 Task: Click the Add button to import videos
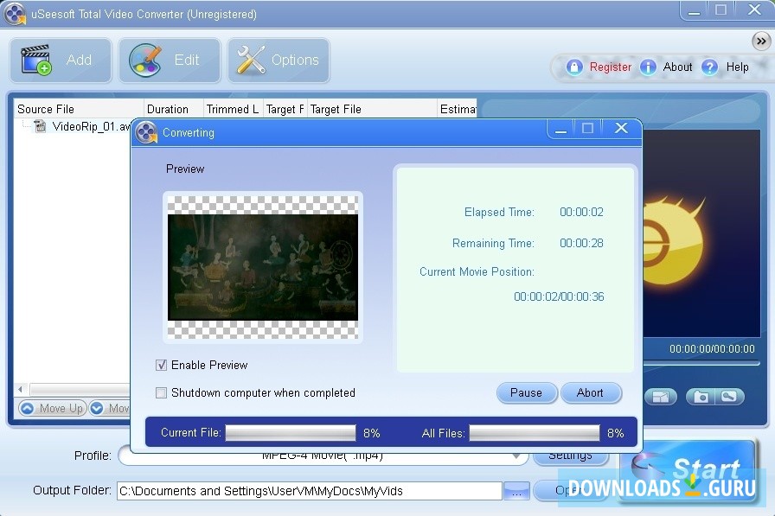tap(60, 60)
